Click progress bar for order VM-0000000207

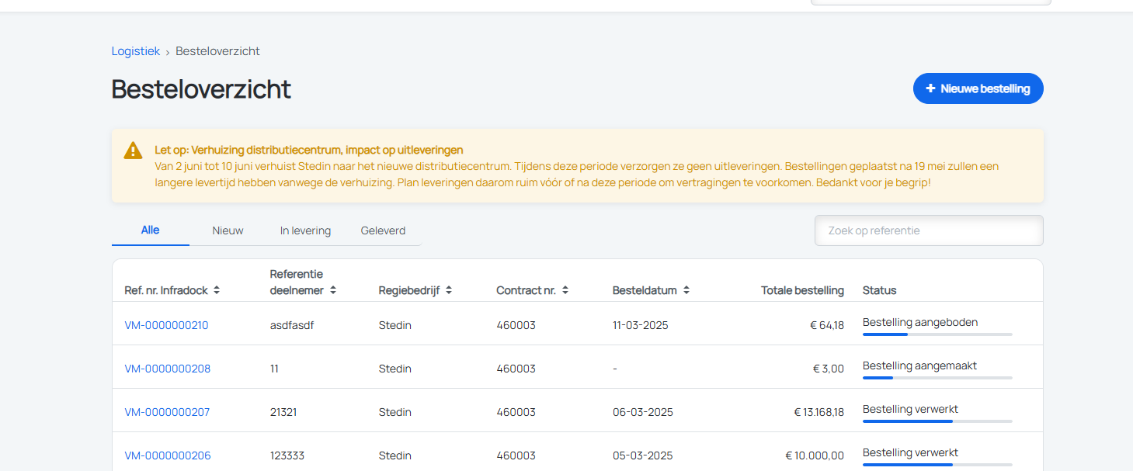click(x=937, y=421)
